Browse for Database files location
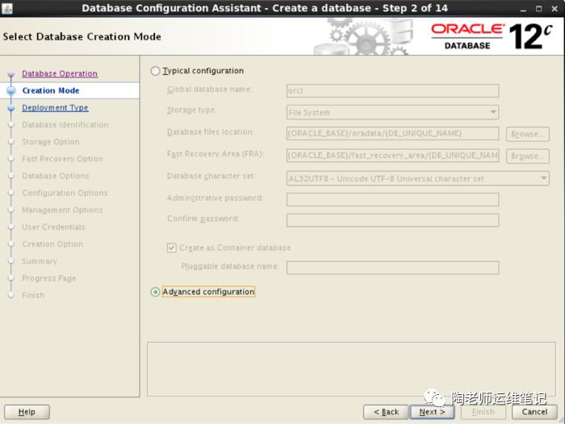Image resolution: width=565 pixels, height=424 pixels. 527,134
